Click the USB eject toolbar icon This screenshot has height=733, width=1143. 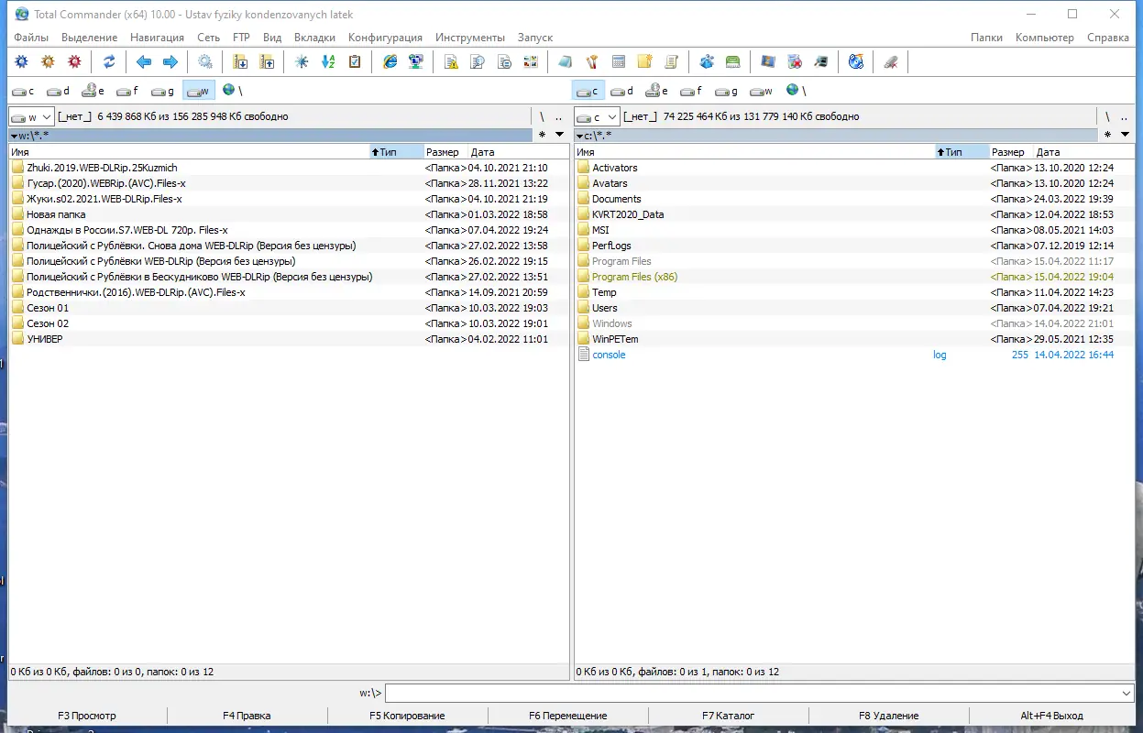click(891, 61)
